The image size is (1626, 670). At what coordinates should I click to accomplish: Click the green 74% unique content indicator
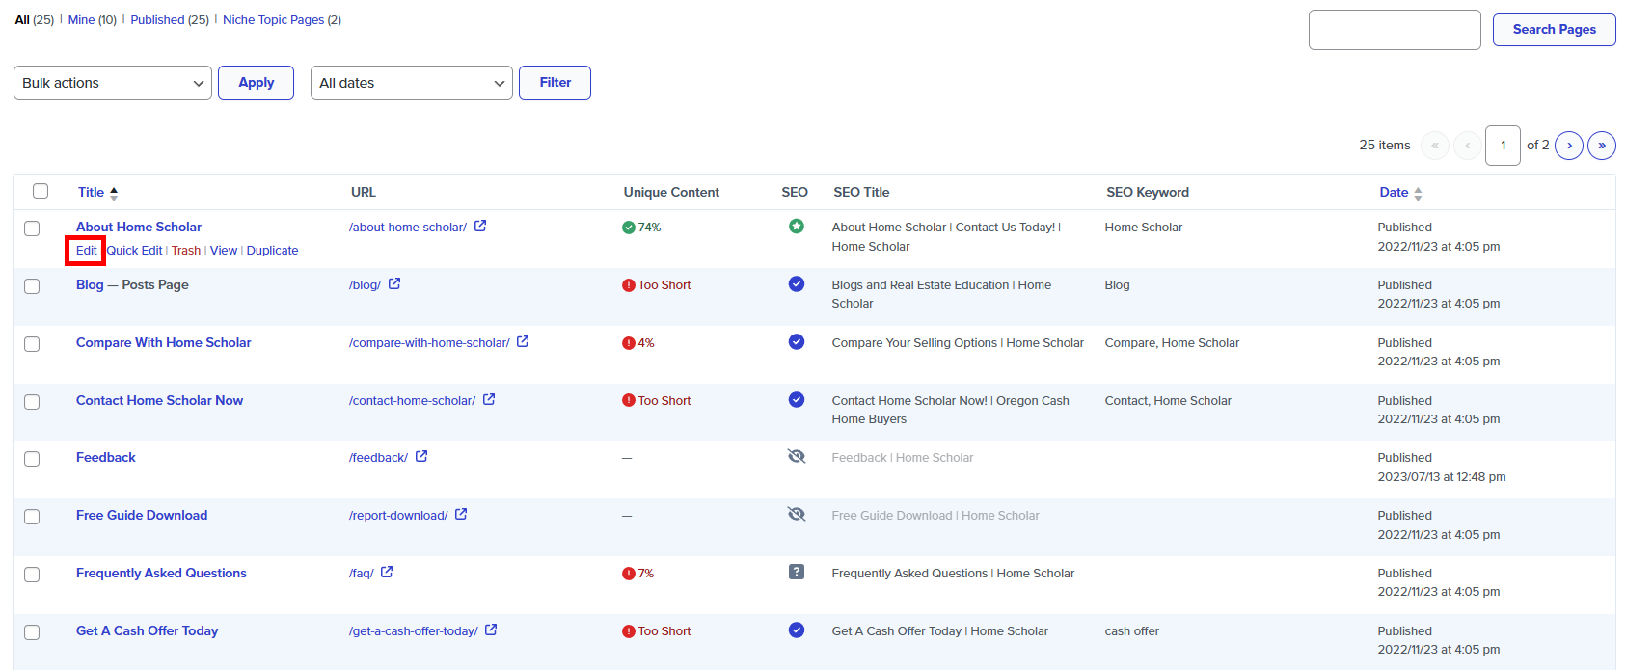pyautogui.click(x=641, y=228)
